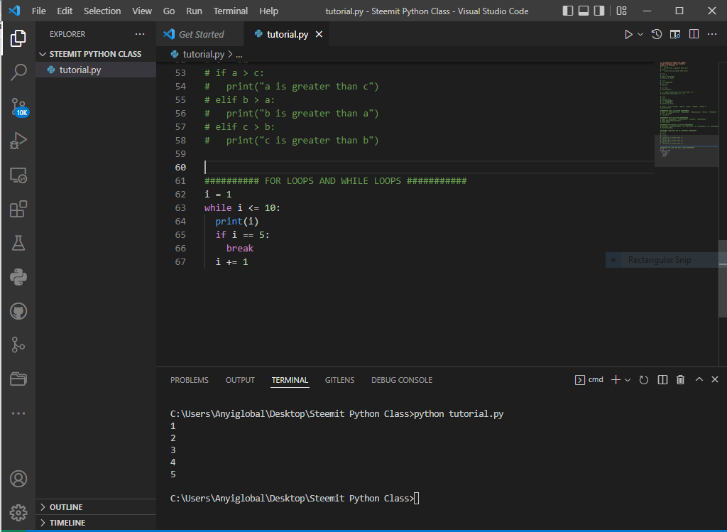Open Source Control view with 10K badge
The height and width of the screenshot is (532, 727).
(x=18, y=107)
